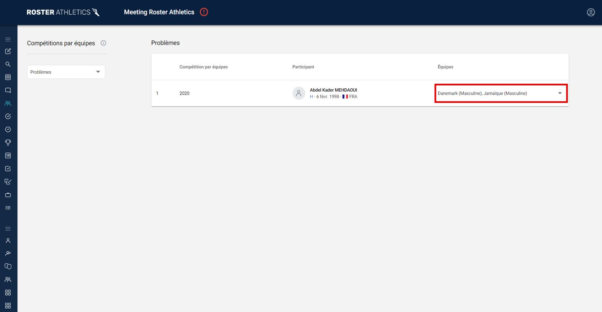Click the Problèmes section heading
This screenshot has height=312, width=602.
coord(165,43)
